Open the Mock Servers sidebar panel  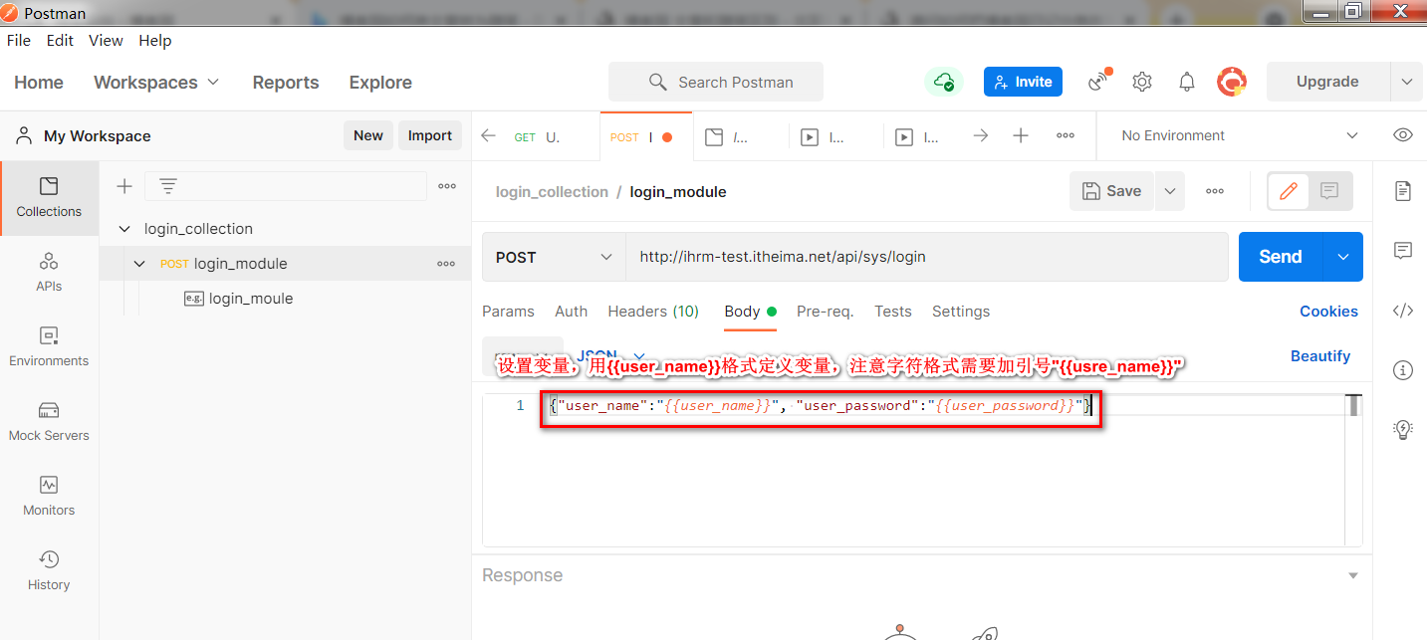click(x=49, y=422)
